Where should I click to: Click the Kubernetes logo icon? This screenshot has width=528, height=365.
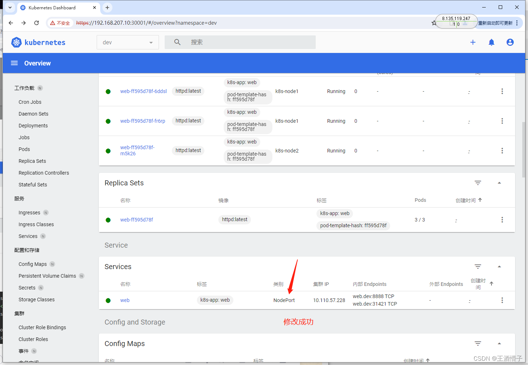point(16,42)
